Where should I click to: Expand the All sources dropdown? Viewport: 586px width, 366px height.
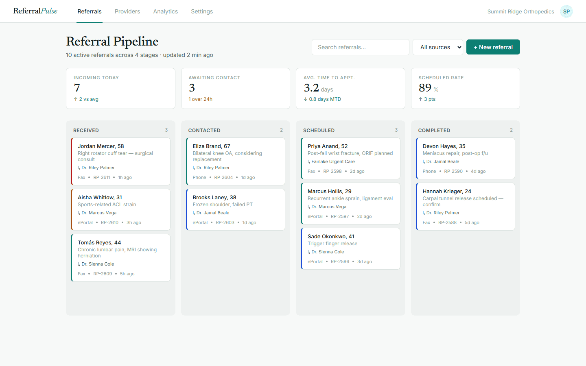click(438, 47)
